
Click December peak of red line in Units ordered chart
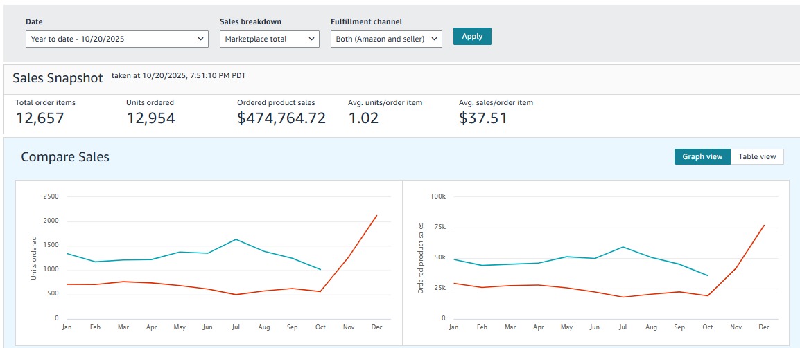376,215
